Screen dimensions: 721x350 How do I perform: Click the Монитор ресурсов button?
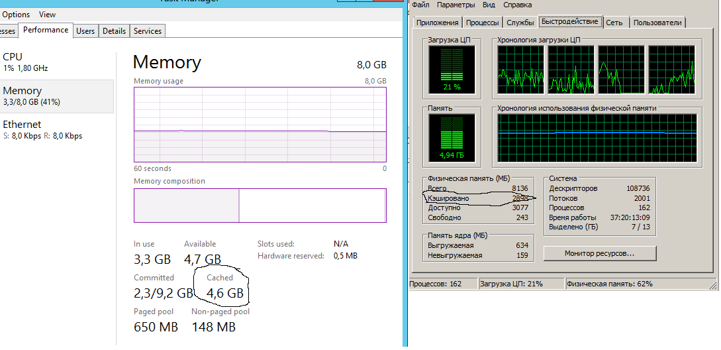(x=599, y=253)
